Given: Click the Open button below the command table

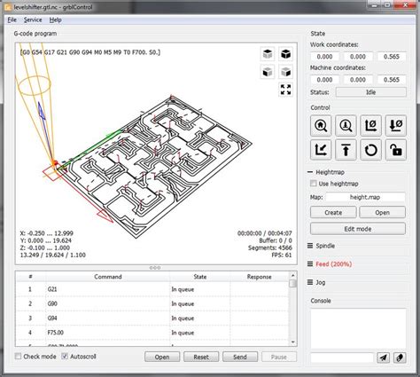Looking at the screenshot, I should point(162,357).
